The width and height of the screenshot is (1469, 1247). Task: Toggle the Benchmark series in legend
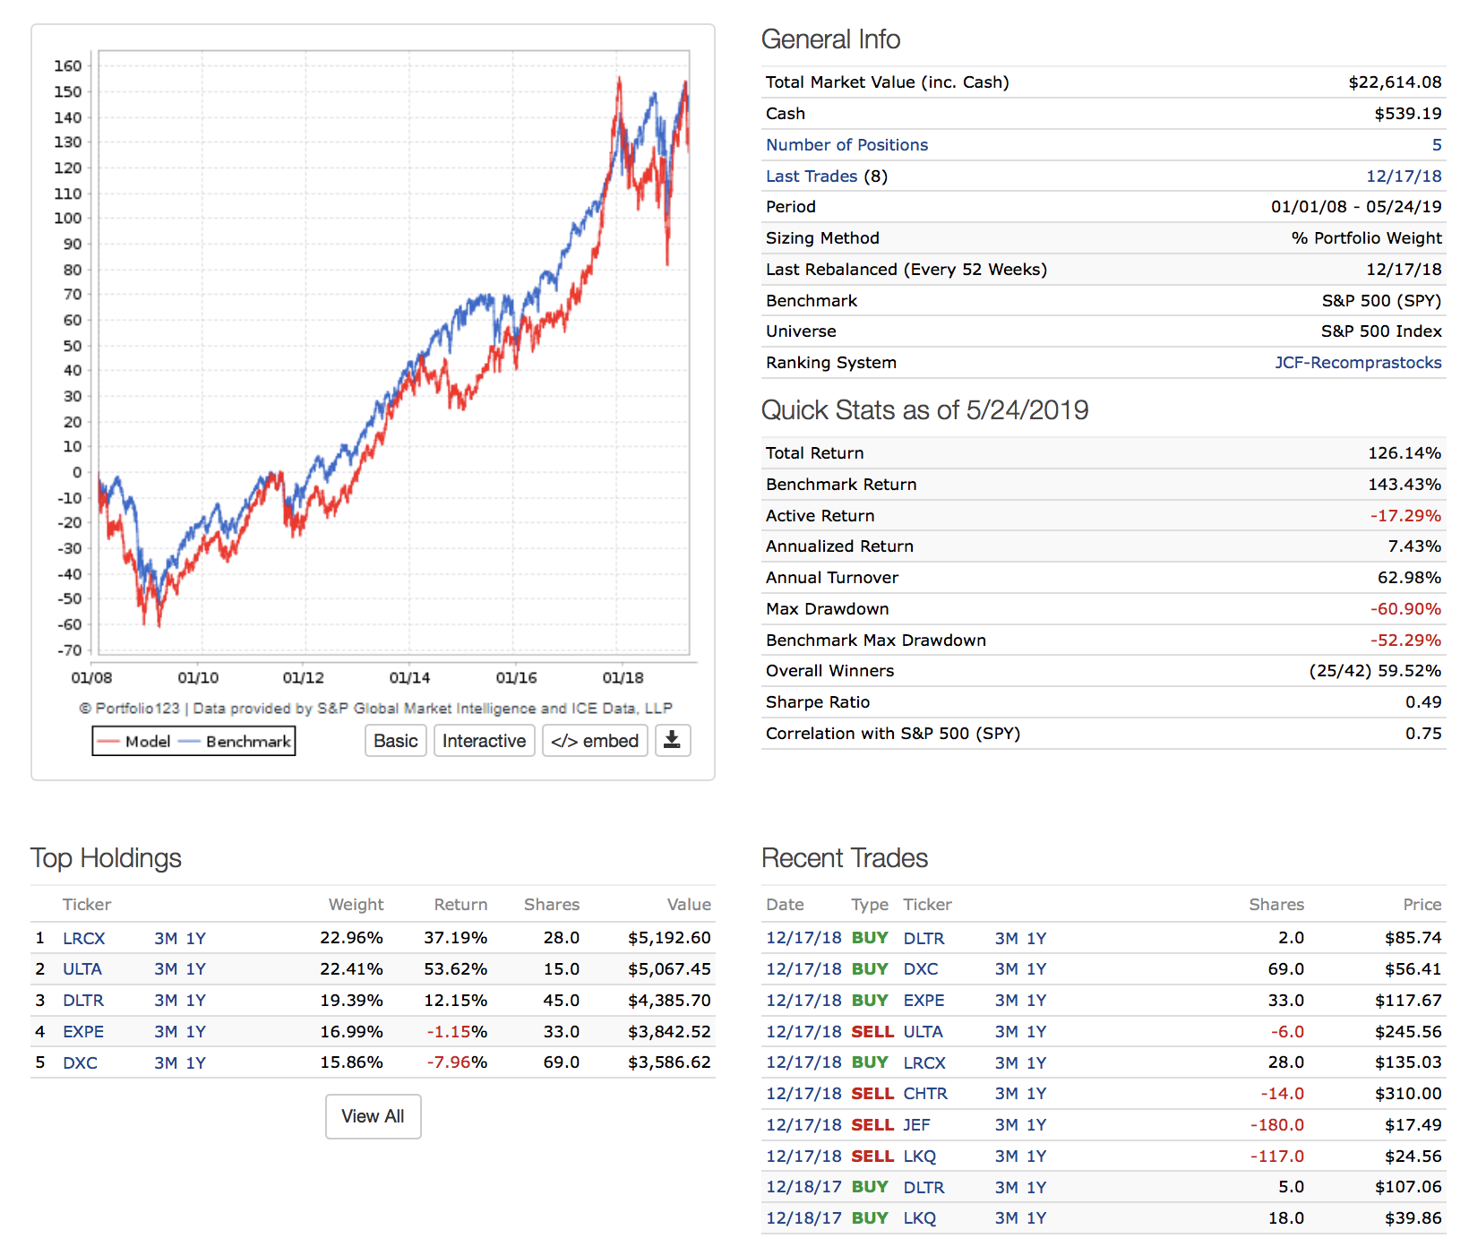click(x=236, y=742)
